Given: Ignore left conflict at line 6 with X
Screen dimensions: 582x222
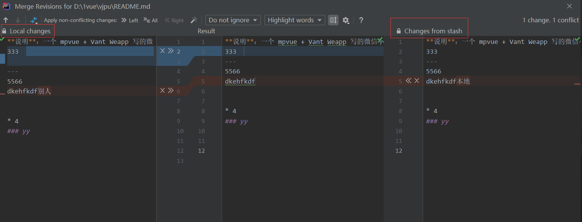Looking at the screenshot, I should coord(162,90).
